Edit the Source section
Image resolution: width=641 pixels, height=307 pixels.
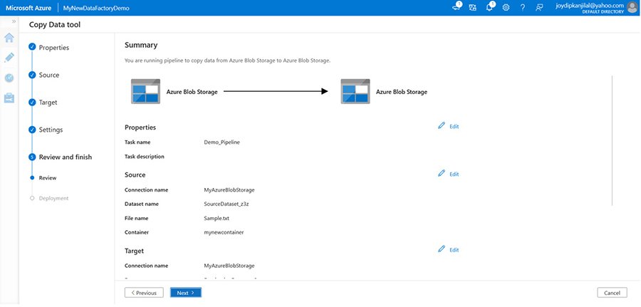449,174
